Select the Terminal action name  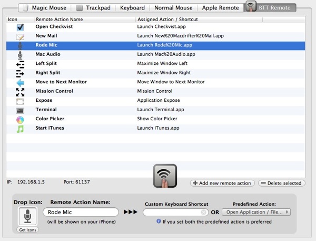(x=46, y=110)
